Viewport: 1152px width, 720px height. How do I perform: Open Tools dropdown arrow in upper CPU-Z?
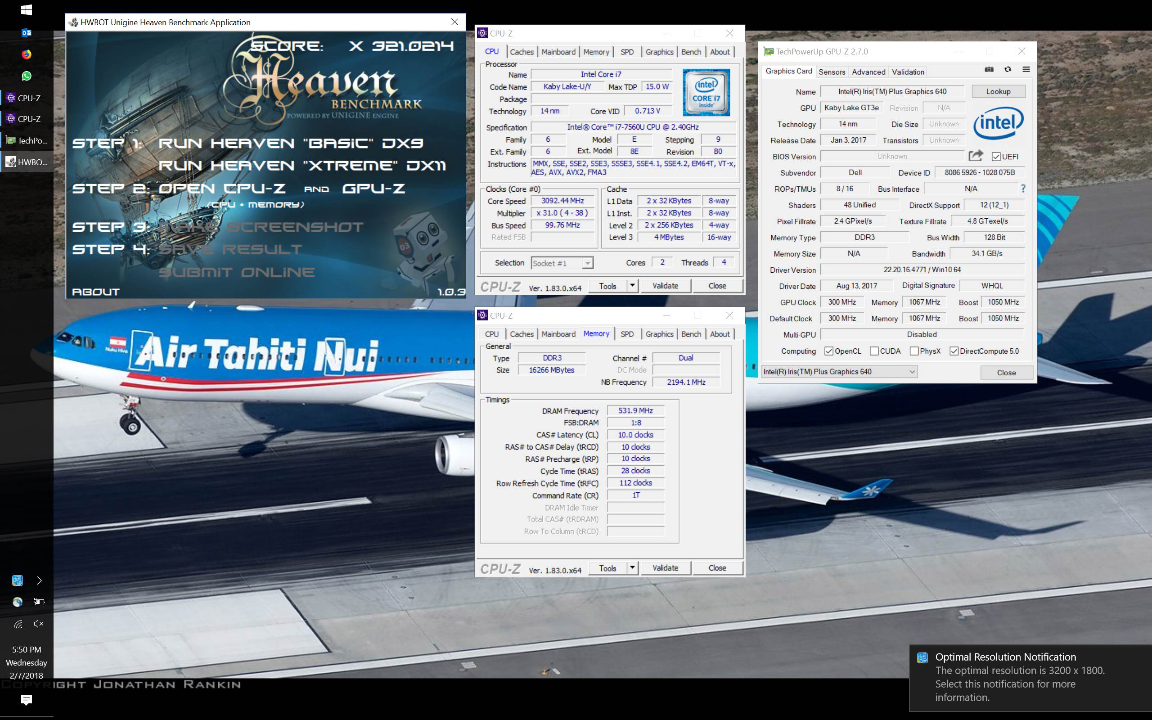[632, 286]
